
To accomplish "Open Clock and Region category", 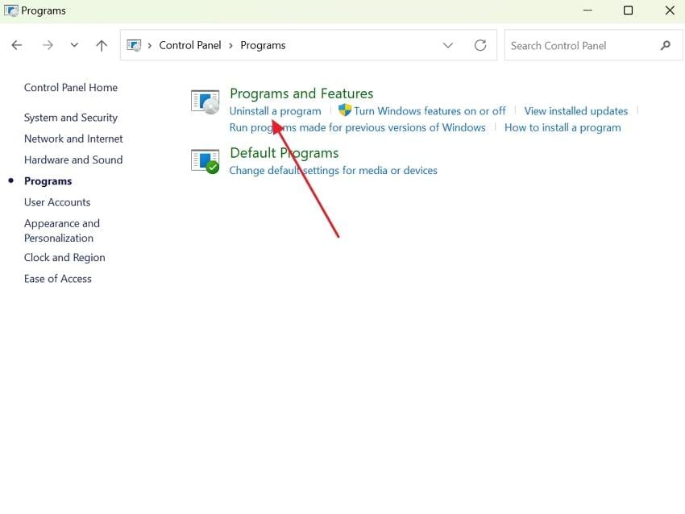I will (64, 258).
